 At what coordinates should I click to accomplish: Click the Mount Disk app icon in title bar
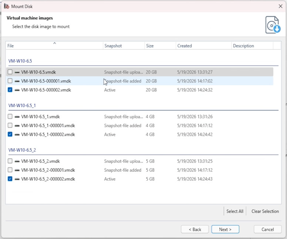[7, 6]
